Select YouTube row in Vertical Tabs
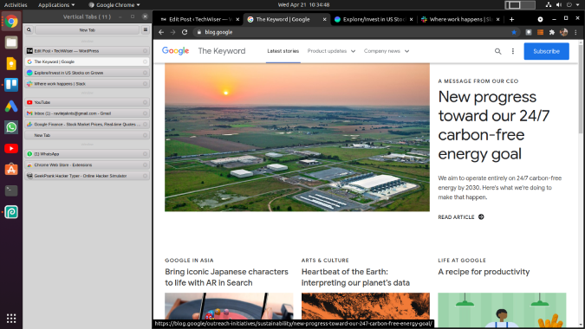Viewport: 585px width, 329px height. click(x=87, y=102)
